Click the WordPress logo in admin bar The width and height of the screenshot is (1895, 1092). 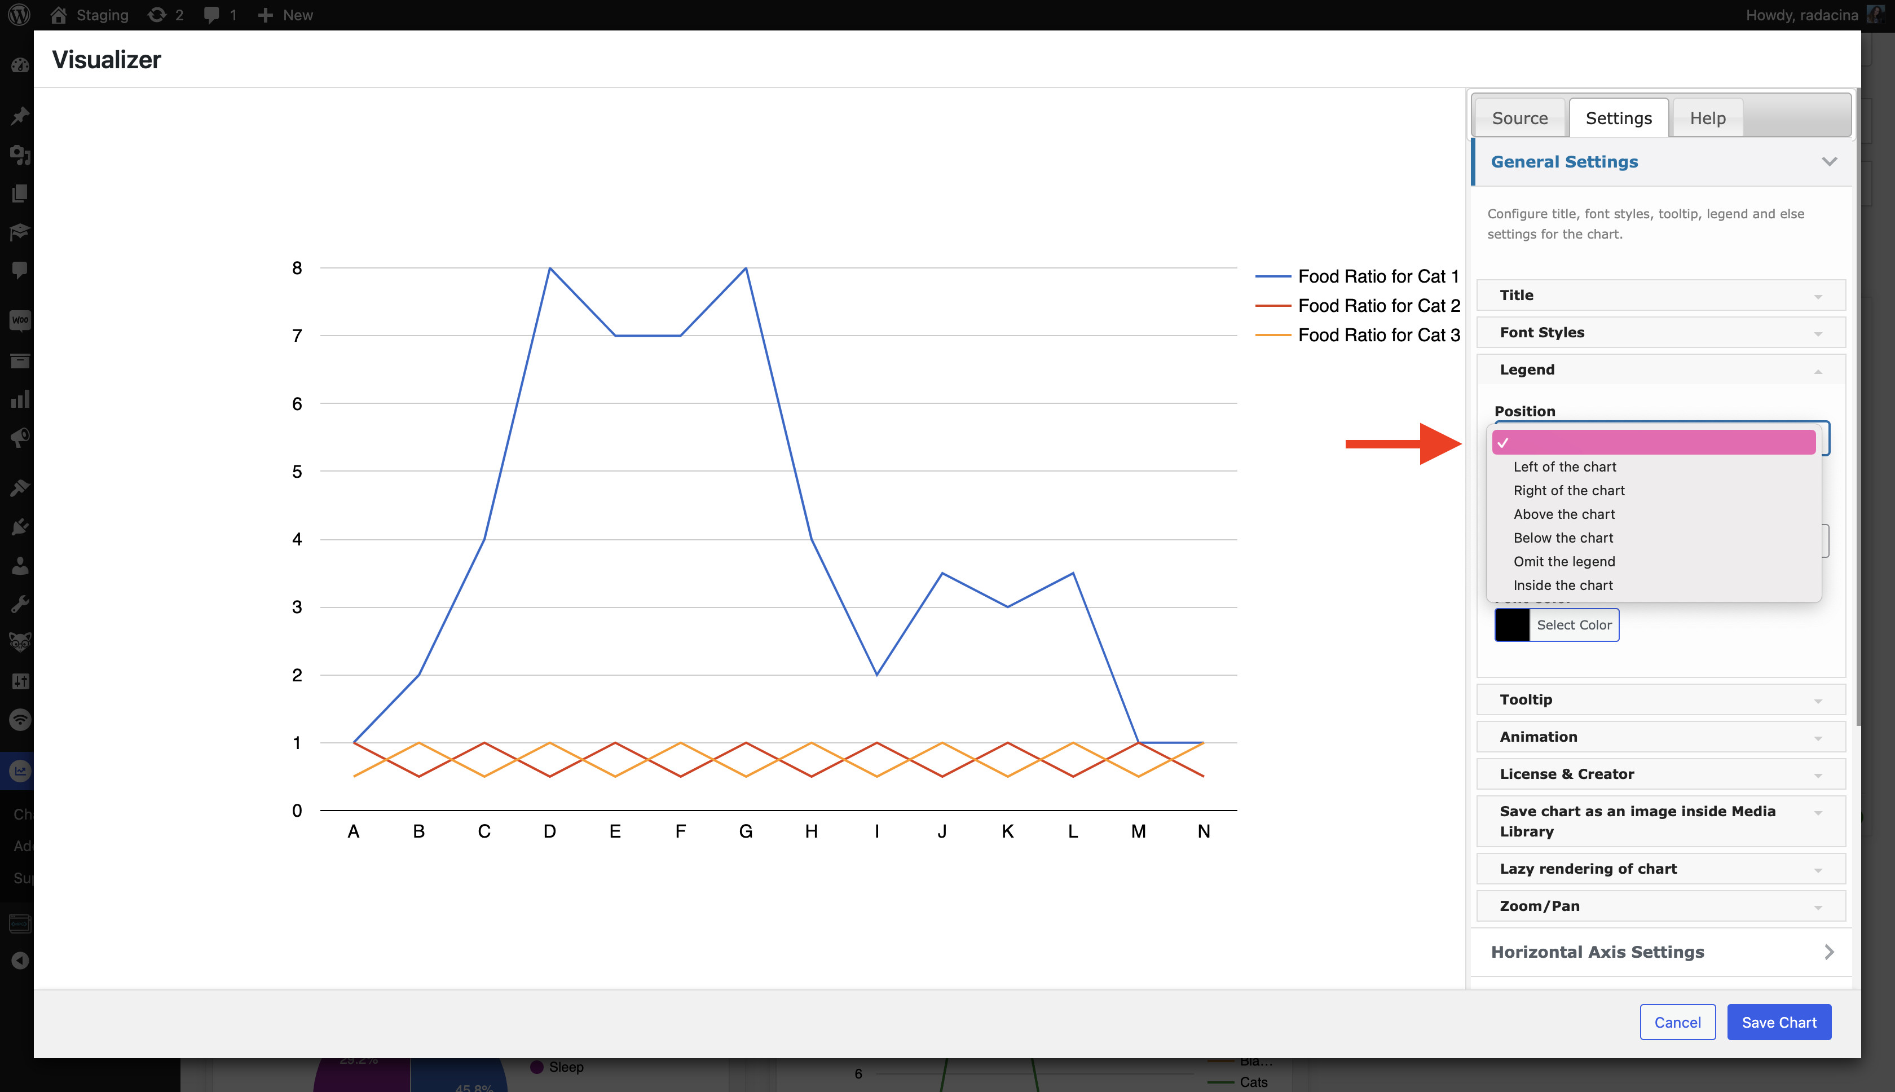click(x=20, y=15)
